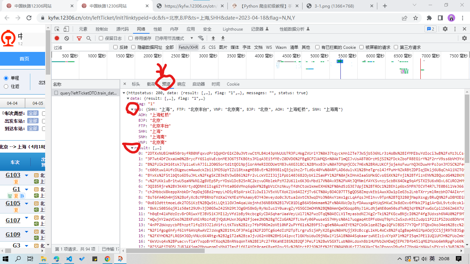Tick the 有已拦截的 Cookie checkbox
The width and height of the screenshot is (470, 264).
[317, 47]
